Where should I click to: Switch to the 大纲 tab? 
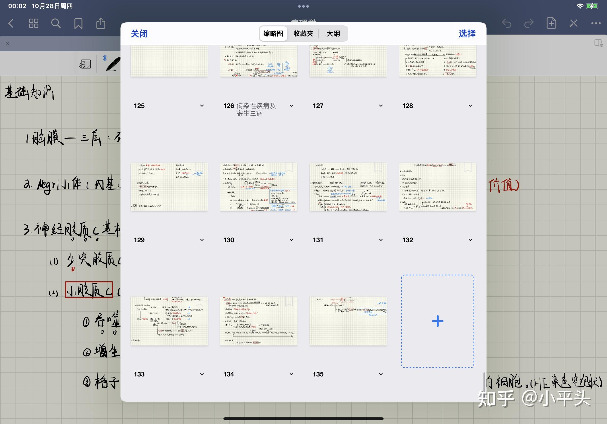coord(333,34)
